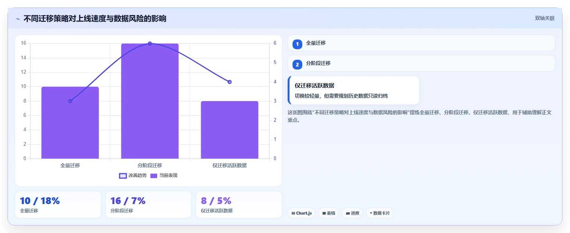Click the 进度 tag
Screen dimensions: 570x233
(x=352, y=213)
